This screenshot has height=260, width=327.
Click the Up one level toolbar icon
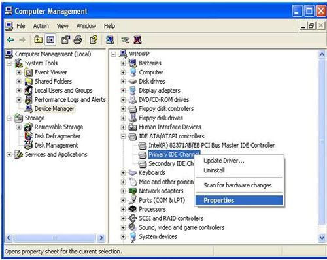coord(39,40)
